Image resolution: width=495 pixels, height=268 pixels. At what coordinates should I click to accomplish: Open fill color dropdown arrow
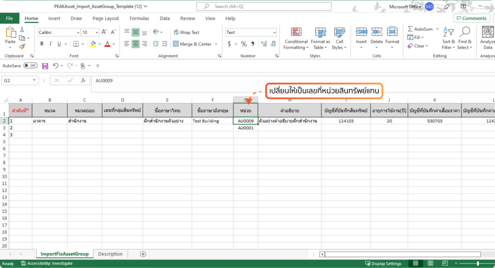click(x=100, y=44)
